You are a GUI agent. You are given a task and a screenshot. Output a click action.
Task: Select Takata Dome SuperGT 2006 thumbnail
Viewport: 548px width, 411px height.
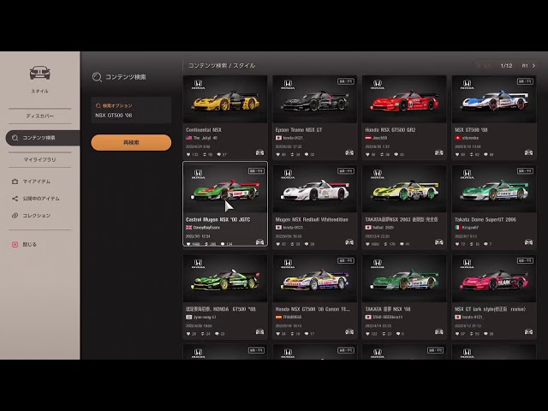494,189
